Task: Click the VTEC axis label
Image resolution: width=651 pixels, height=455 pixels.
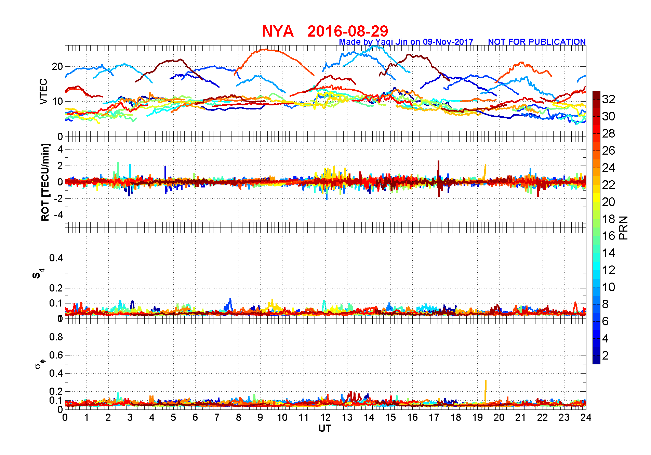Action: point(43,91)
